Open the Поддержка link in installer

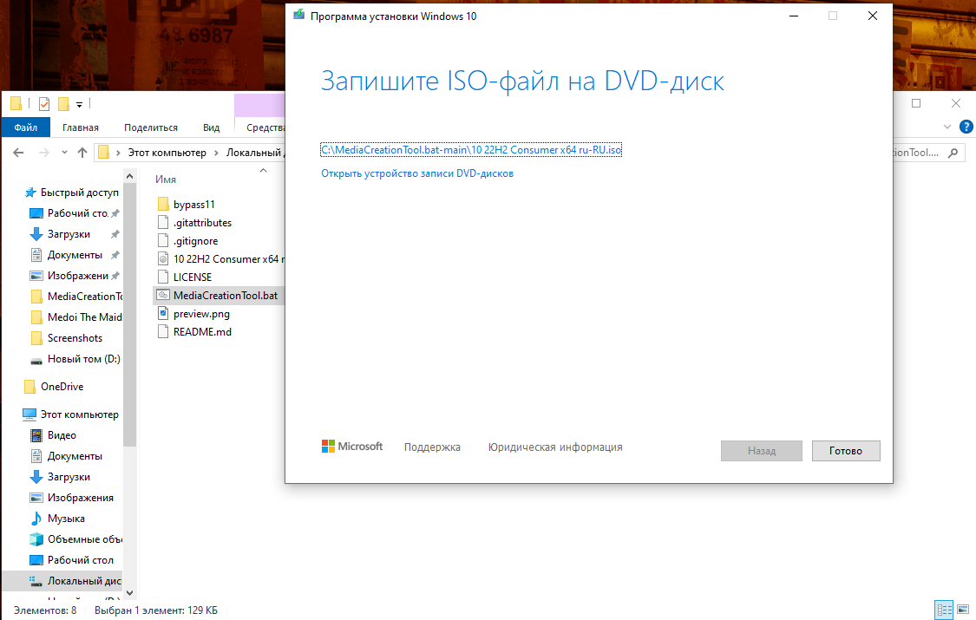(x=432, y=447)
